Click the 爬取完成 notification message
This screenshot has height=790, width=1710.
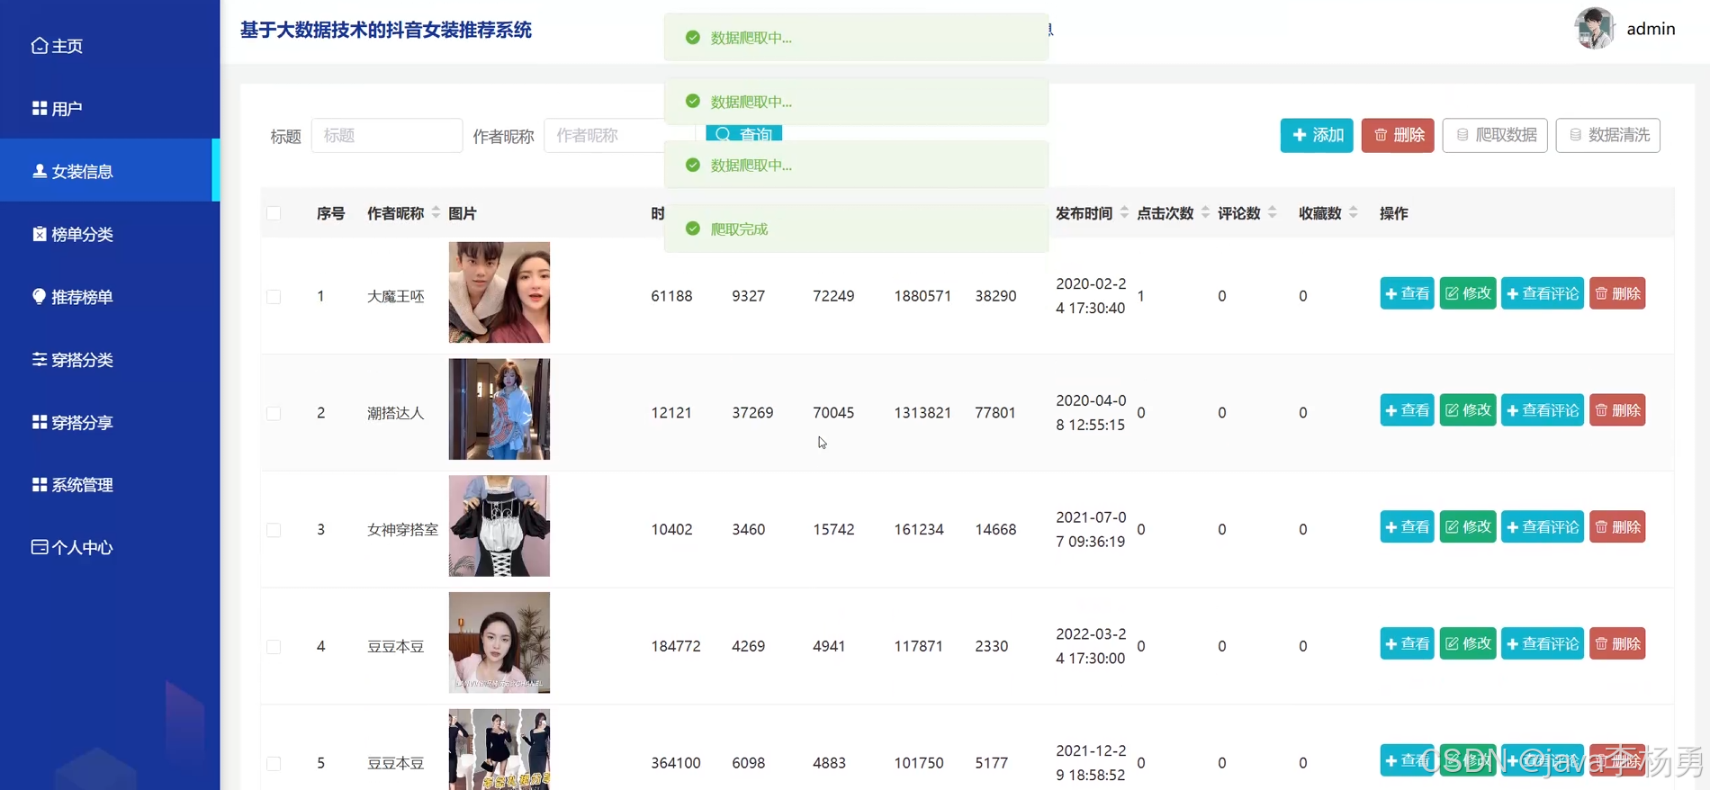[x=856, y=229]
